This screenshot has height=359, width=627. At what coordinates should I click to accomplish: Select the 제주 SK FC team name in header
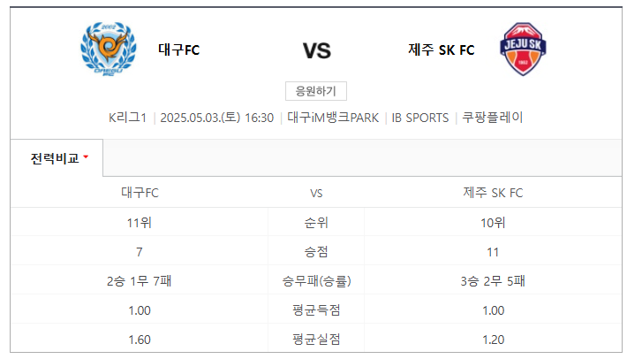[x=441, y=50]
